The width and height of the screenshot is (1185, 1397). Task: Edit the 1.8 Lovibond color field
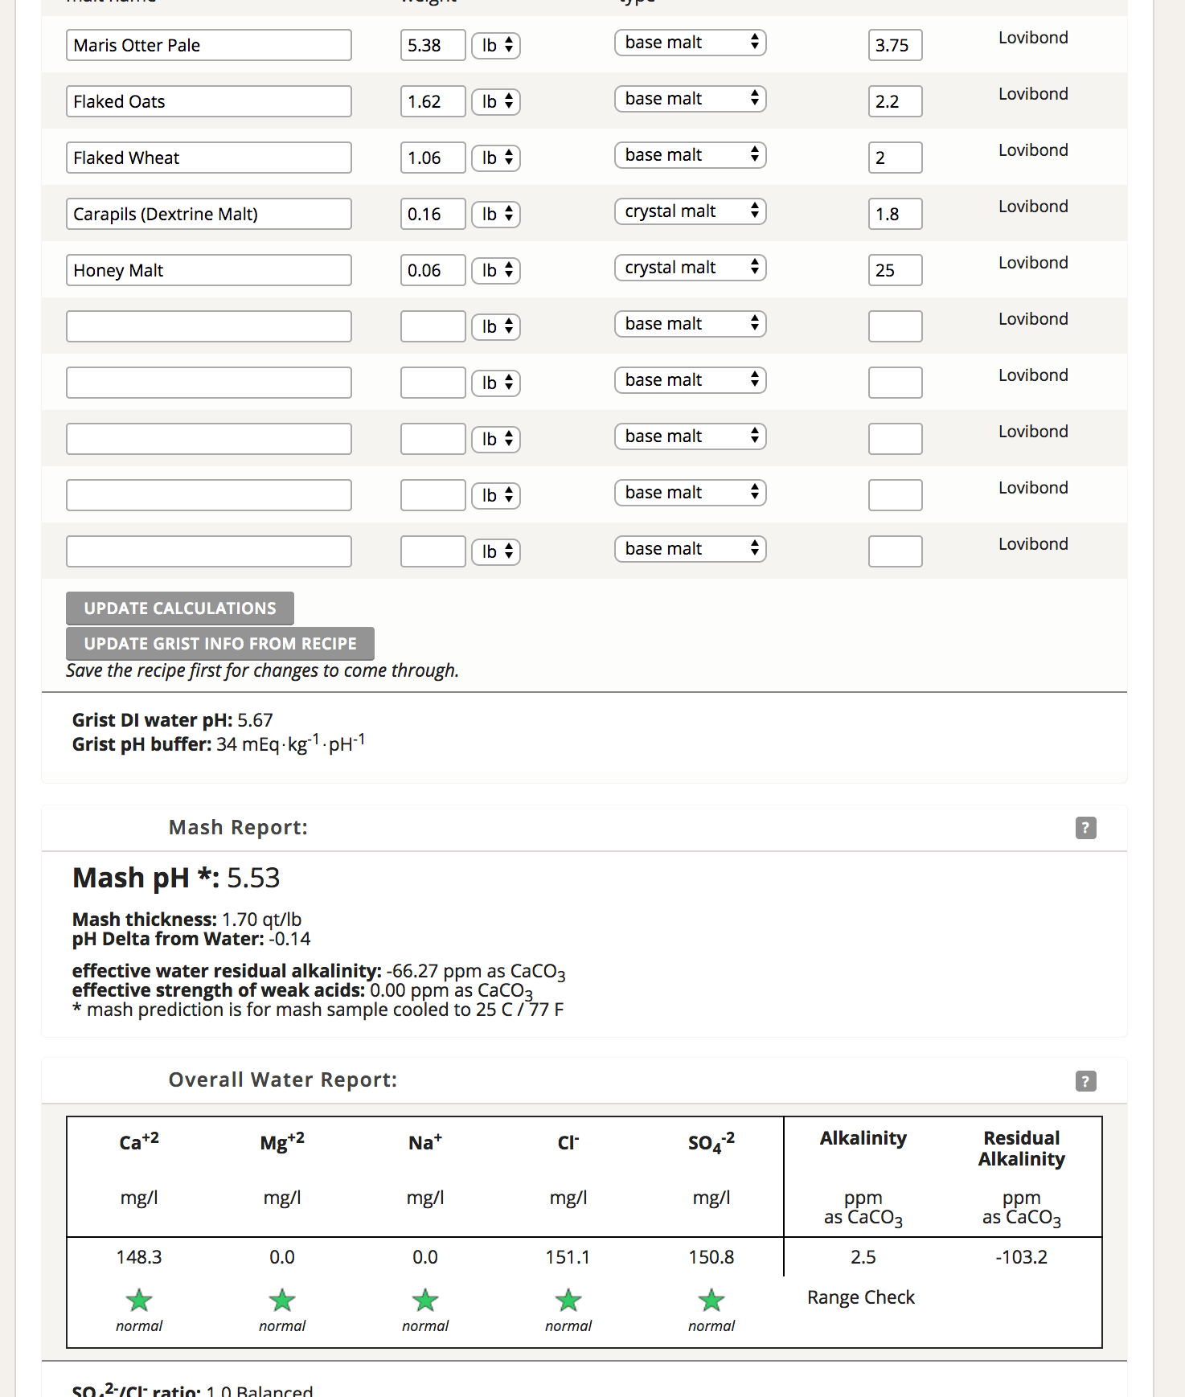tap(896, 214)
